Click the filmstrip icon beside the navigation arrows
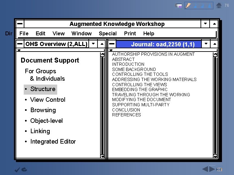This screenshot has width=234, height=175. pyautogui.click(x=219, y=169)
